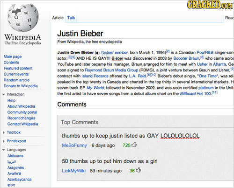Viewport: 234px width, 188px height.
Task: Open Featured content link
Action: [x=18, y=68]
